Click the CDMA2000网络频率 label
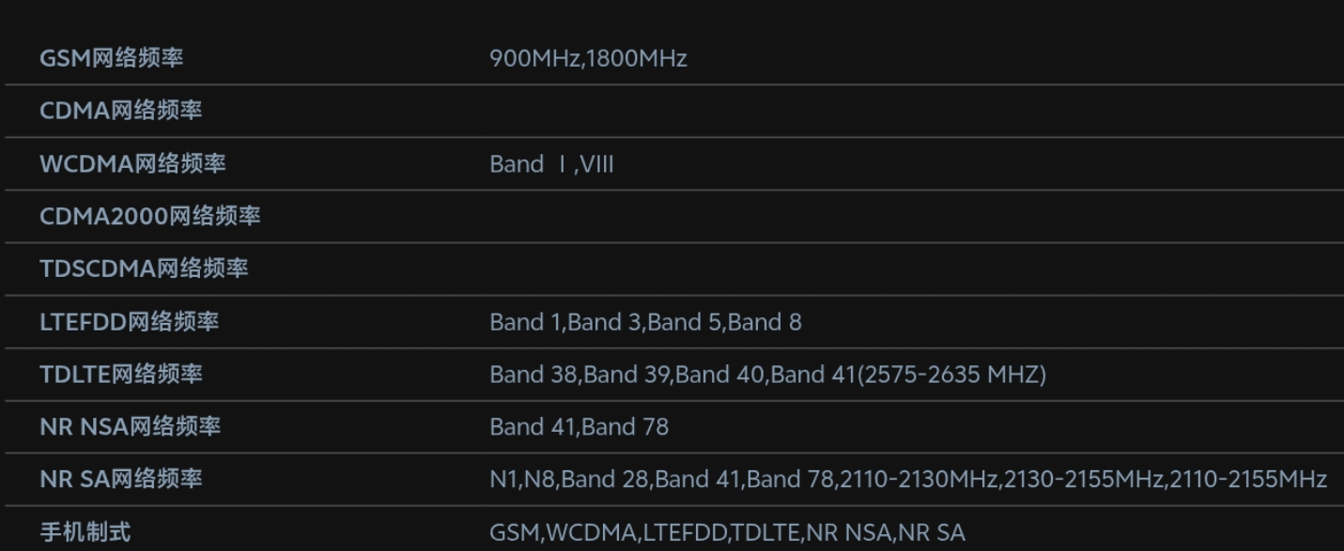The image size is (1344, 551). tap(150, 216)
